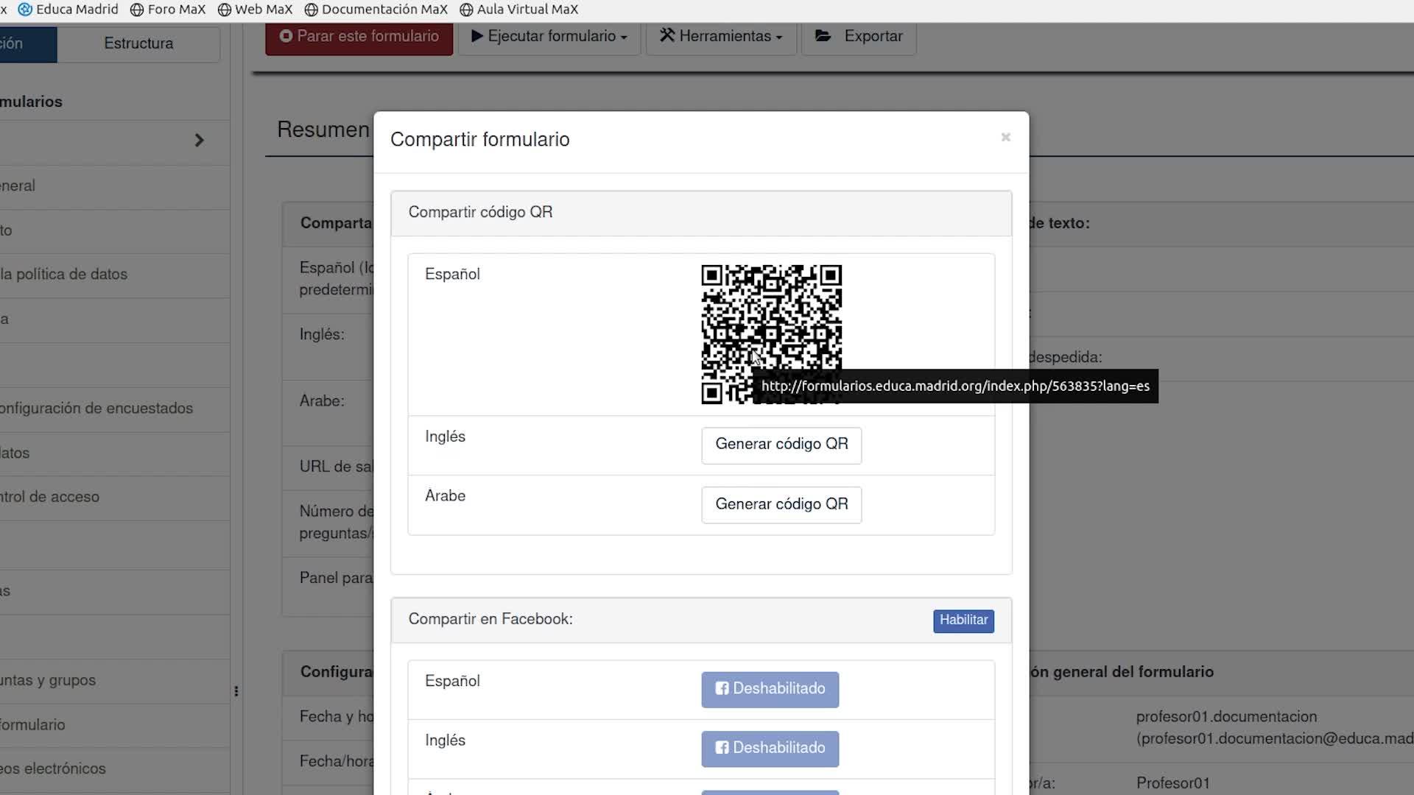This screenshot has width=1414, height=795.
Task: Generate QR code for Inglés
Action: coord(781,445)
